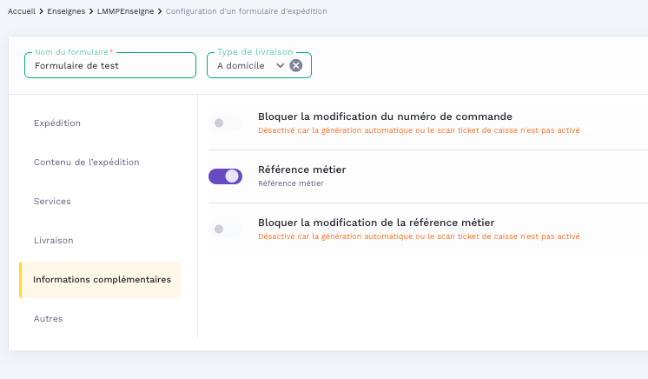The image size is (648, 379).
Task: Toggle the Bloquer numéro de commande switch
Action: click(226, 123)
